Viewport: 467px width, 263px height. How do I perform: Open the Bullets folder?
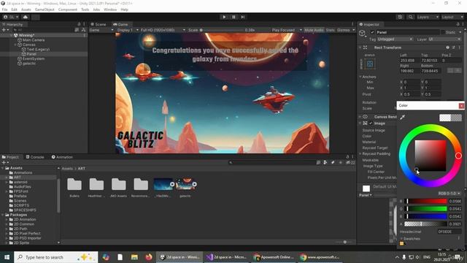(74, 188)
